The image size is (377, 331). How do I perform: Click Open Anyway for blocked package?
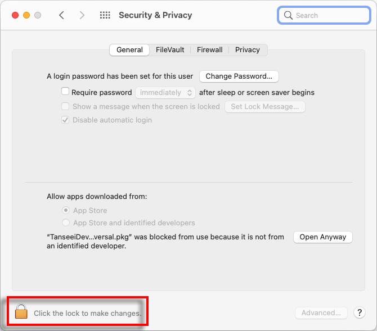pyautogui.click(x=322, y=237)
